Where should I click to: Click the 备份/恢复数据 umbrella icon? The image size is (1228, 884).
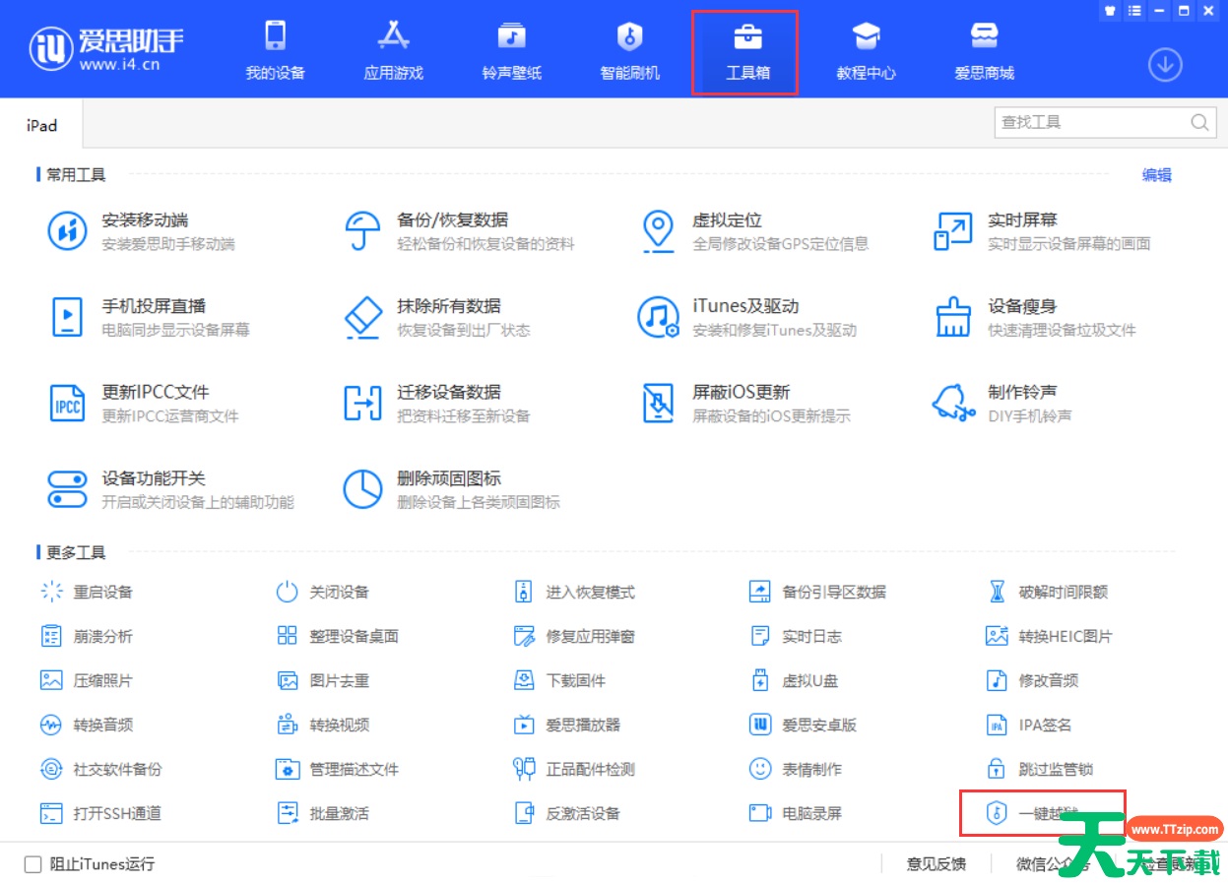362,231
